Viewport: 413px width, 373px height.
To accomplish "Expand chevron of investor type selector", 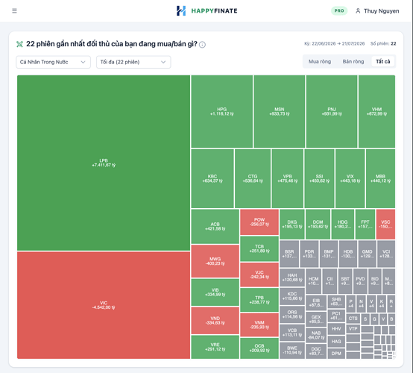I will [x=83, y=62].
